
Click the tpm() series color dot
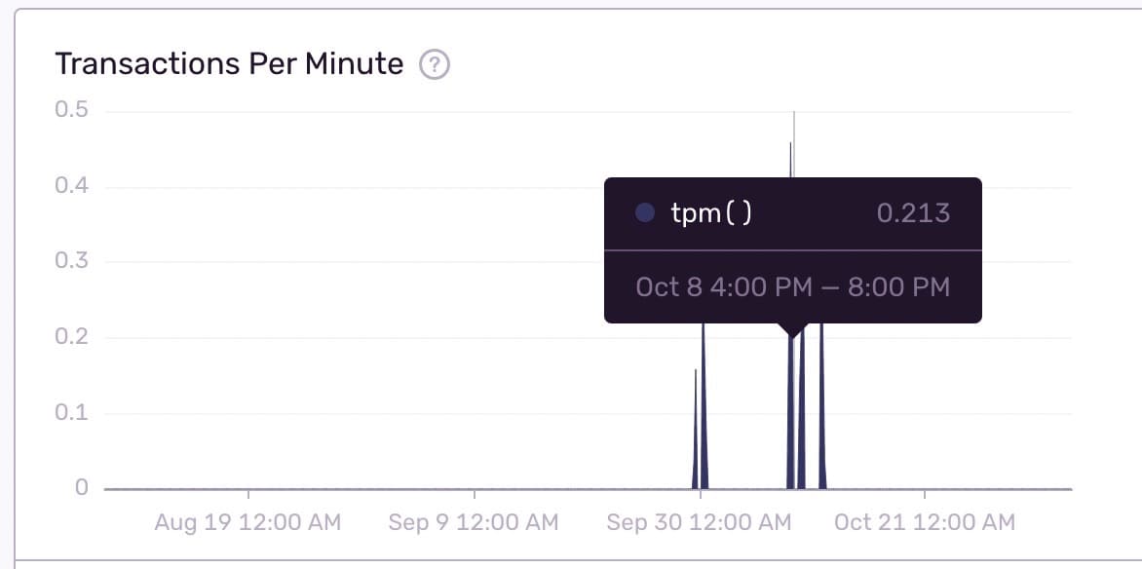pos(644,213)
